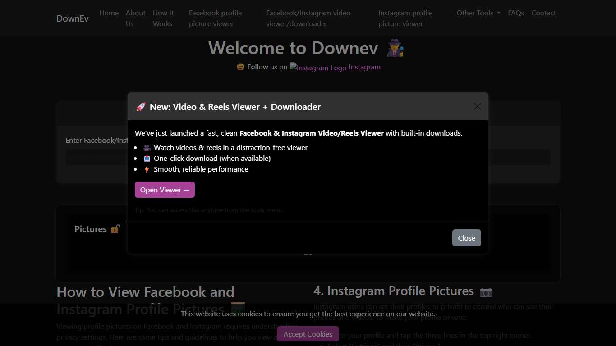Navigate to How It Works
The image size is (616, 346).
click(x=163, y=18)
